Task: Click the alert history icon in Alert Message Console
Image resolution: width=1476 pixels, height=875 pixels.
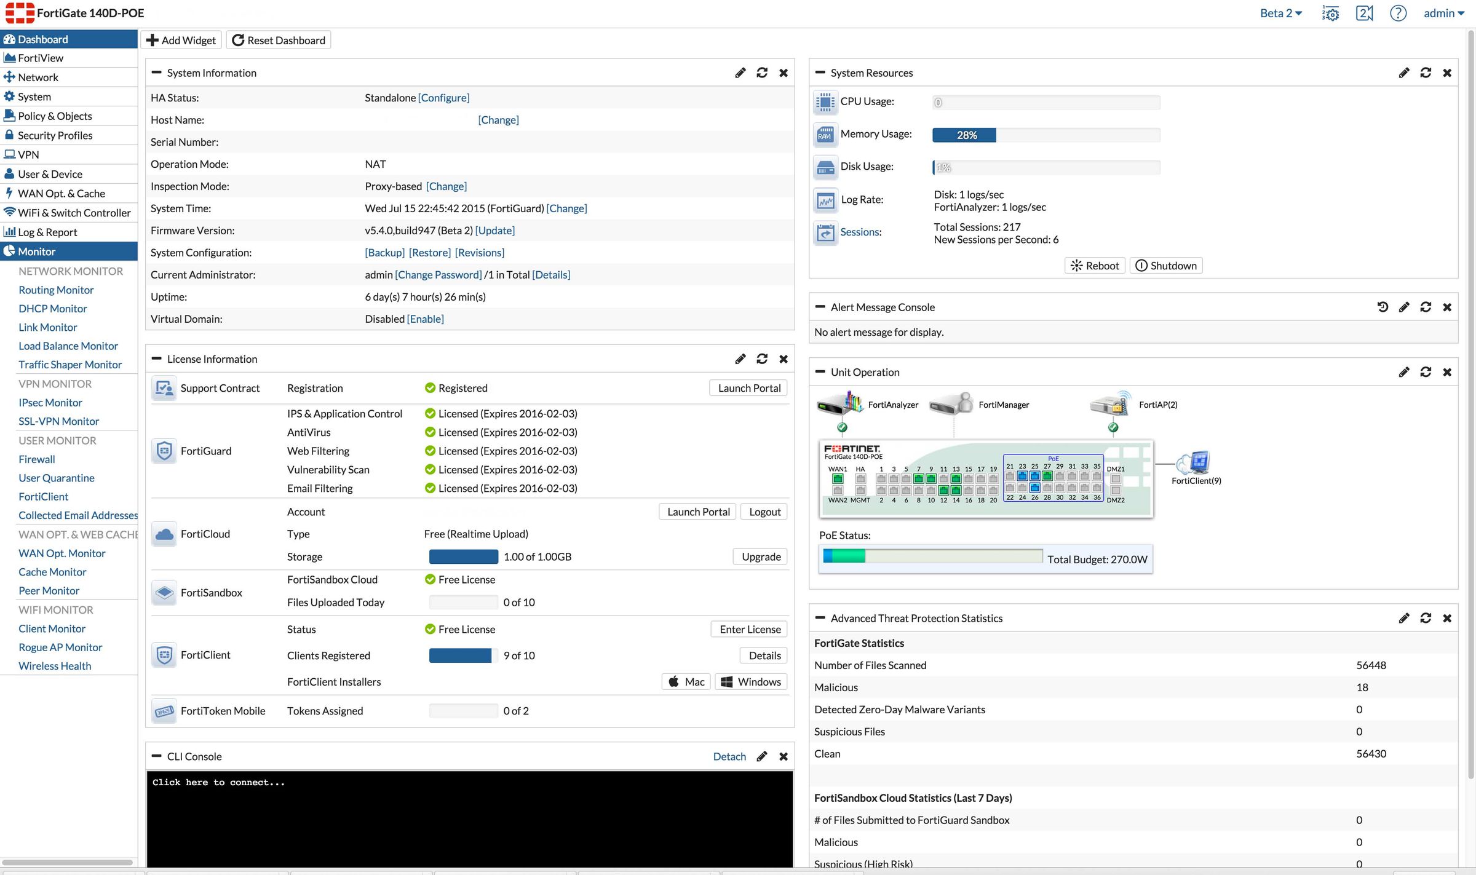Action: [x=1382, y=307]
